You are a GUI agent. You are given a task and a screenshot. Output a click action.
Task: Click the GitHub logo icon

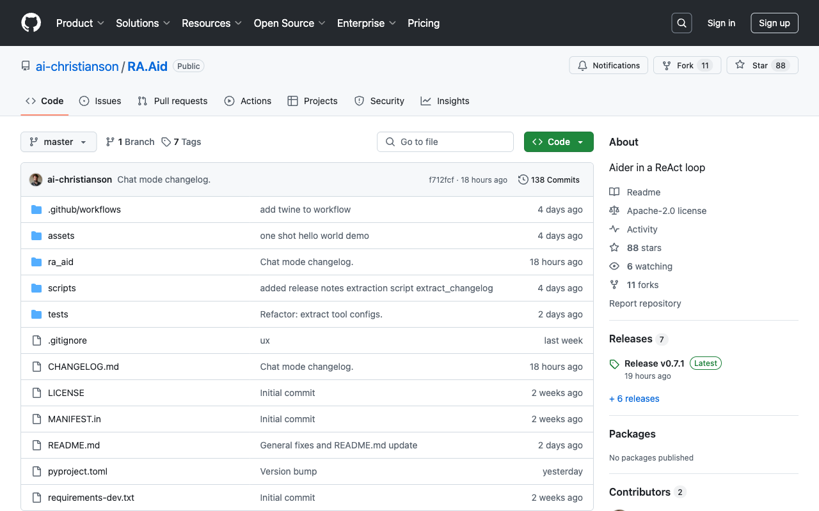point(31,23)
